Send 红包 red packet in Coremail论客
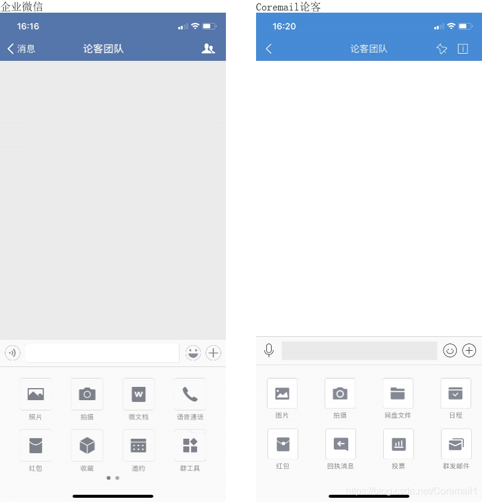 click(x=283, y=444)
